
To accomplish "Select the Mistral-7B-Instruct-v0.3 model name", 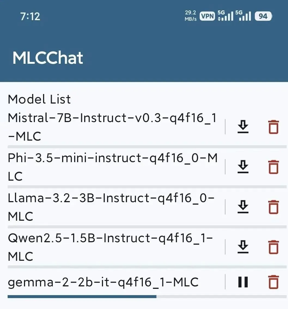I will [x=112, y=127].
